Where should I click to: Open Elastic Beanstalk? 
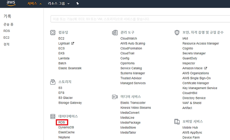click(x=70, y=68)
